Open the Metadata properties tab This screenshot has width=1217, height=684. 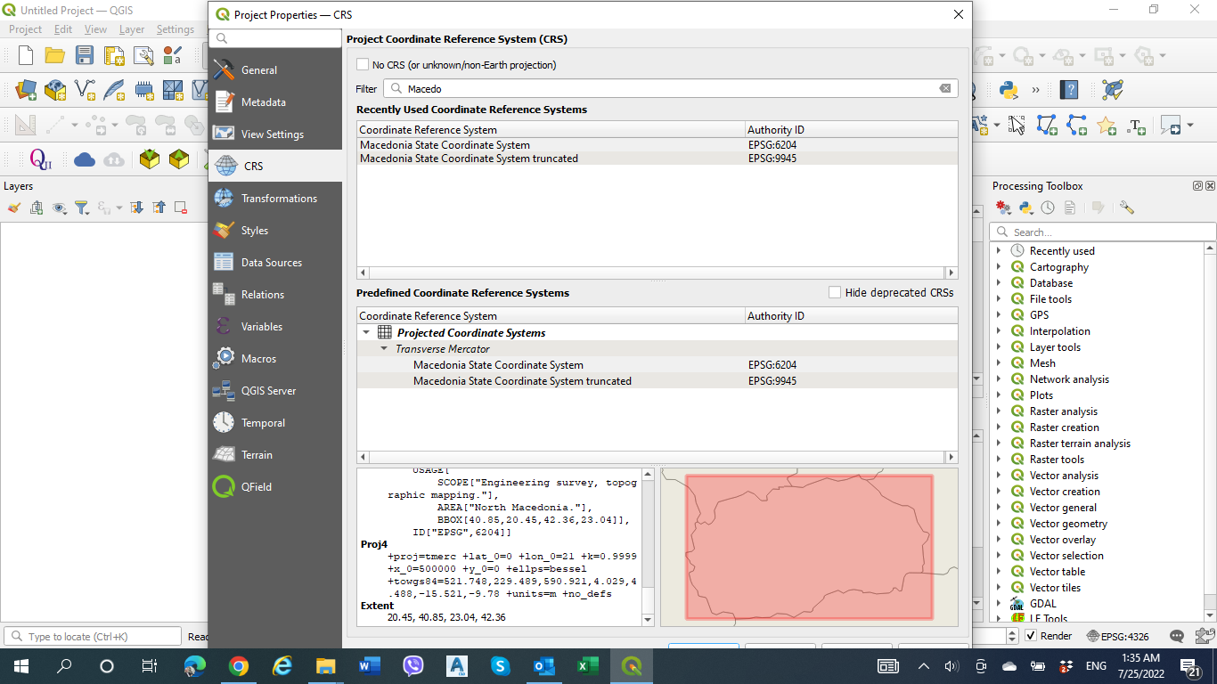click(275, 102)
